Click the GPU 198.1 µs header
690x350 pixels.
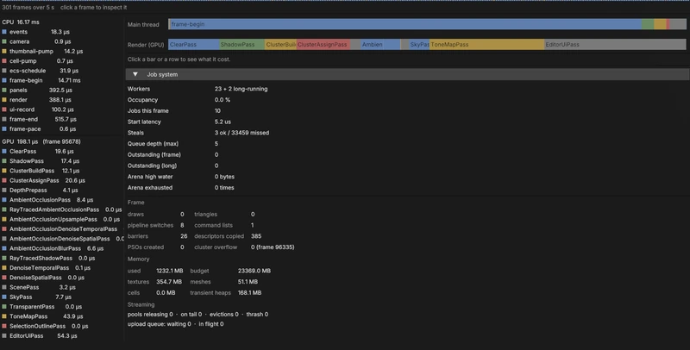coord(41,141)
